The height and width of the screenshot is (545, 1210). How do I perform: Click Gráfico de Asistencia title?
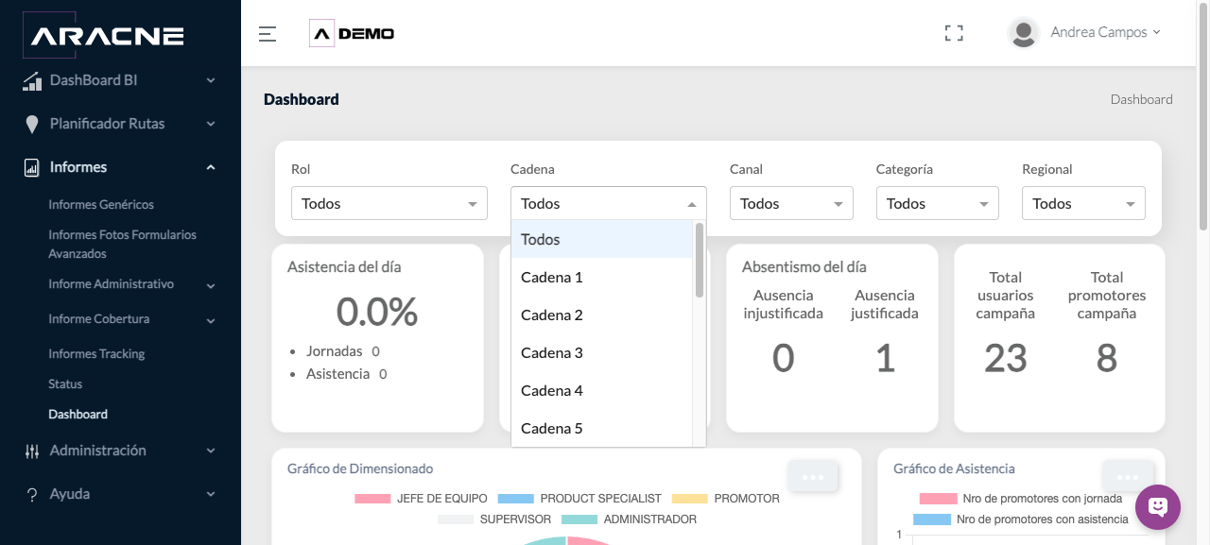click(954, 468)
